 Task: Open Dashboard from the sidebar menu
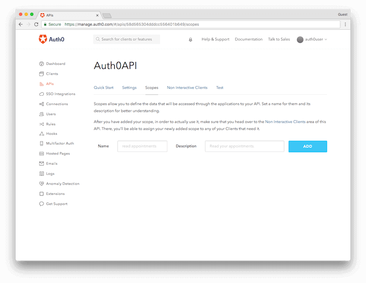(56, 64)
